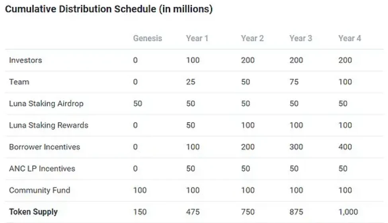
Task: Click Token Supply Year 3 value 875
Action: click(x=296, y=212)
